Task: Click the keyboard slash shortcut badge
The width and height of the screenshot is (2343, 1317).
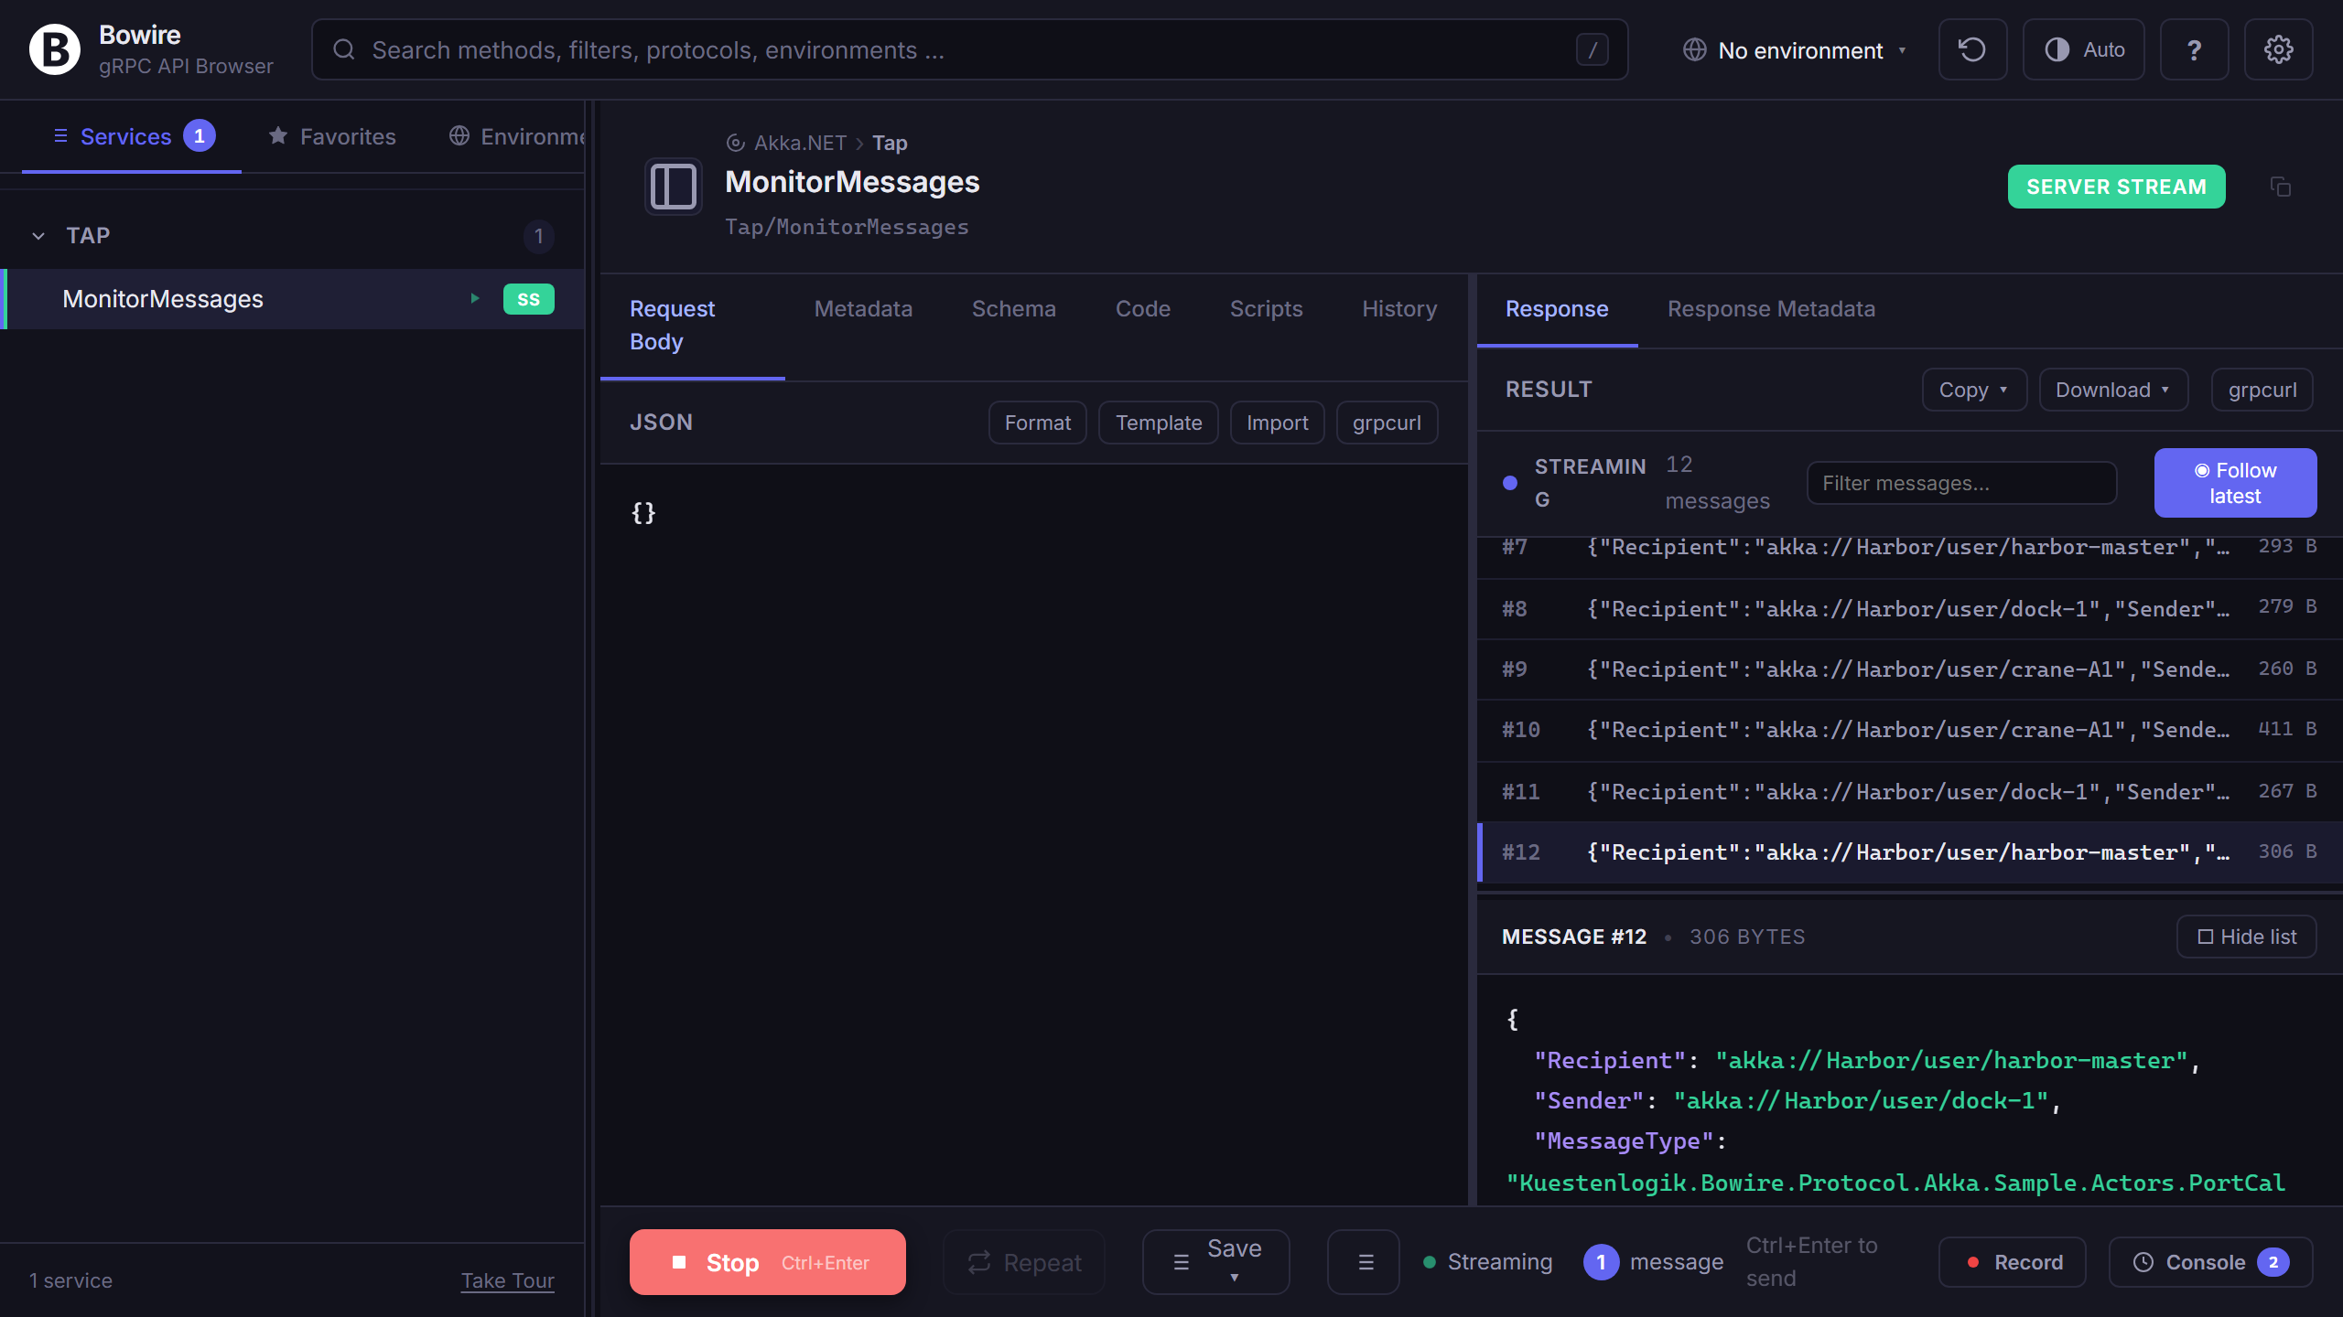Action: 1592,49
